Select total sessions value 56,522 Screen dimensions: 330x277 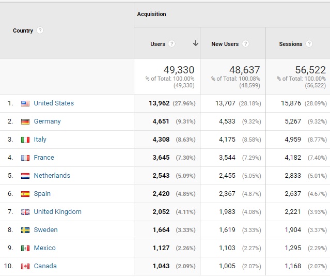click(310, 70)
